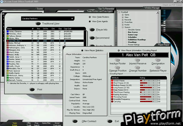Click red dot beside Throwing Power attribute
The height and width of the screenshot is (126, 183).
tap(112, 97)
